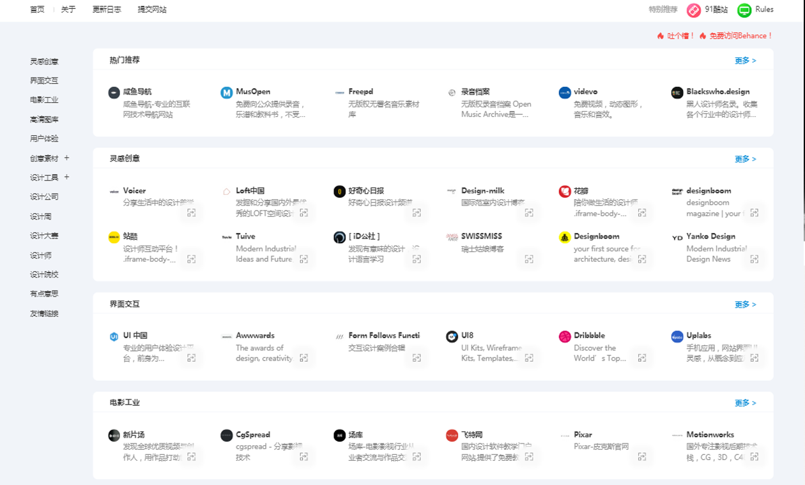The width and height of the screenshot is (805, 485).
Task: Select 界面交互 in left sidebar
Action: tap(44, 80)
